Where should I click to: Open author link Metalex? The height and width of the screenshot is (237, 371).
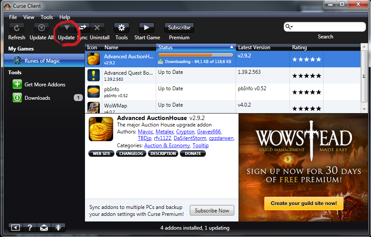click(164, 132)
